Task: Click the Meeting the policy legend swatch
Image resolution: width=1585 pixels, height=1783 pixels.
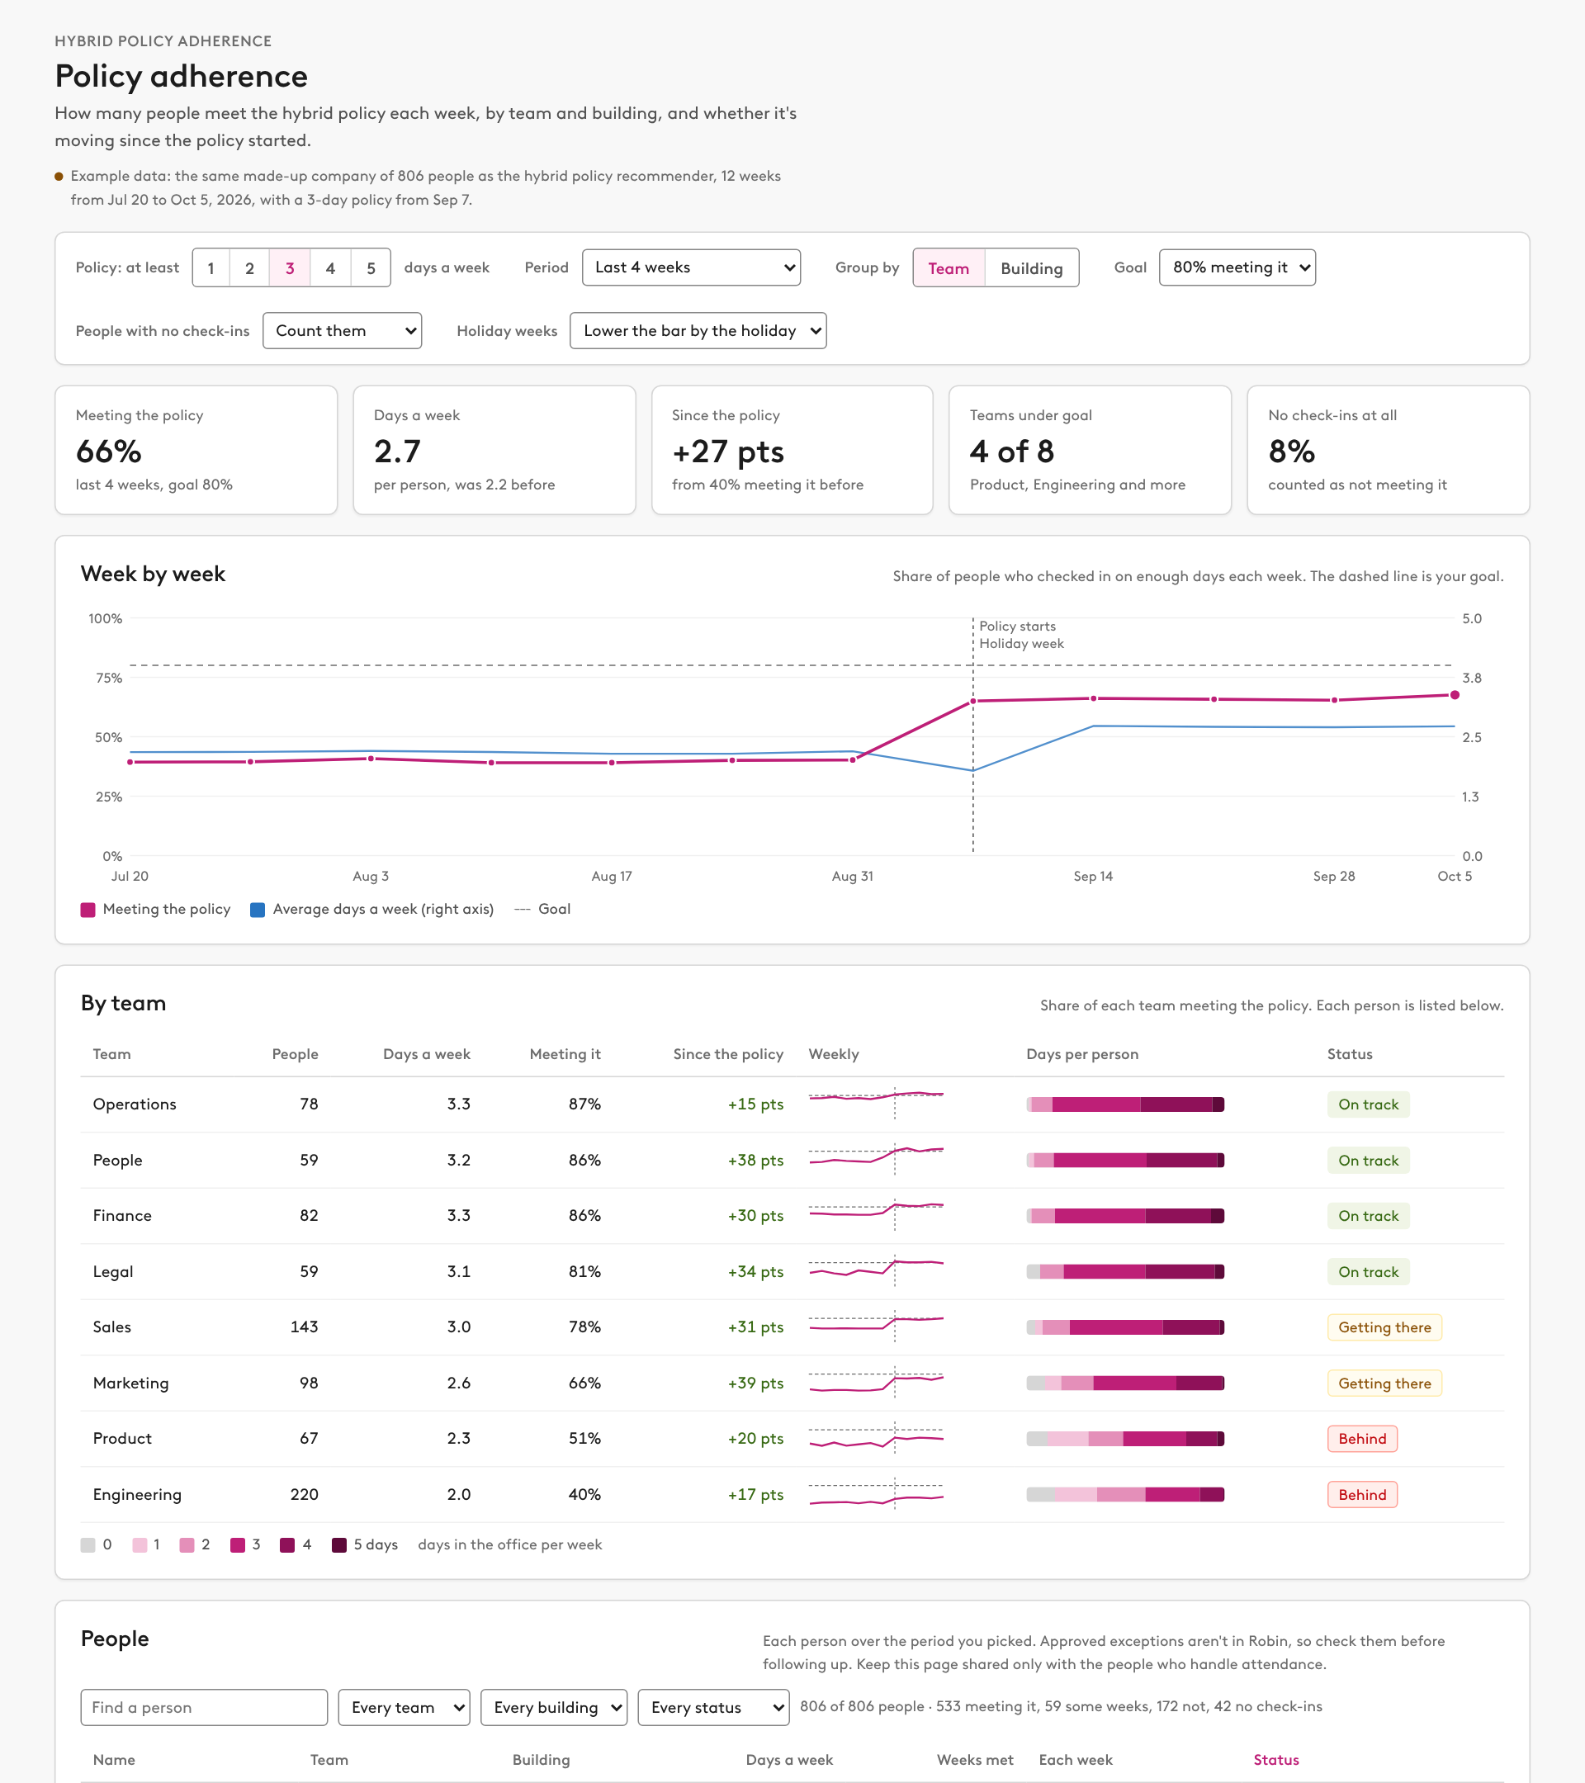Action: point(88,910)
